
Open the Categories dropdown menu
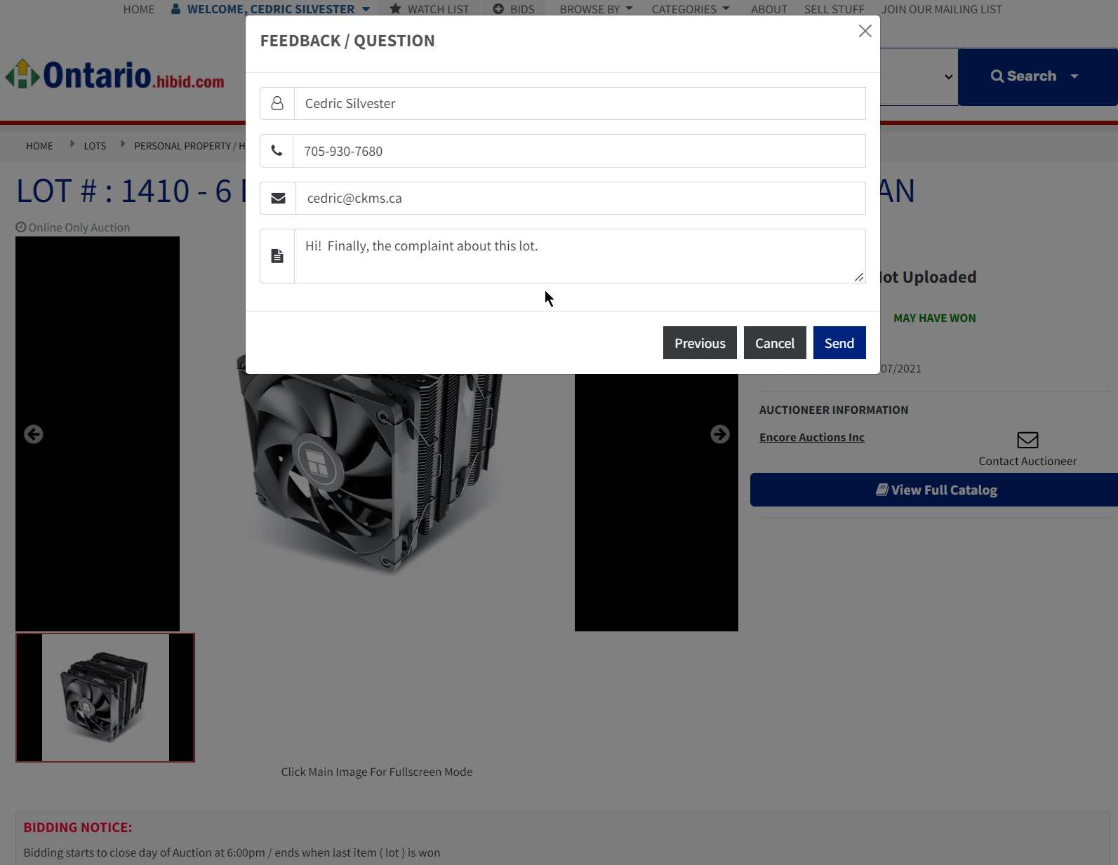(x=690, y=9)
